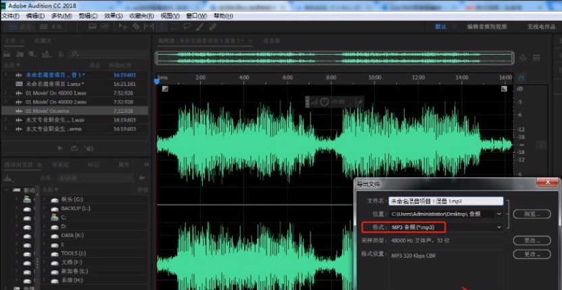Click New File icon in Files panel

tap(32, 54)
